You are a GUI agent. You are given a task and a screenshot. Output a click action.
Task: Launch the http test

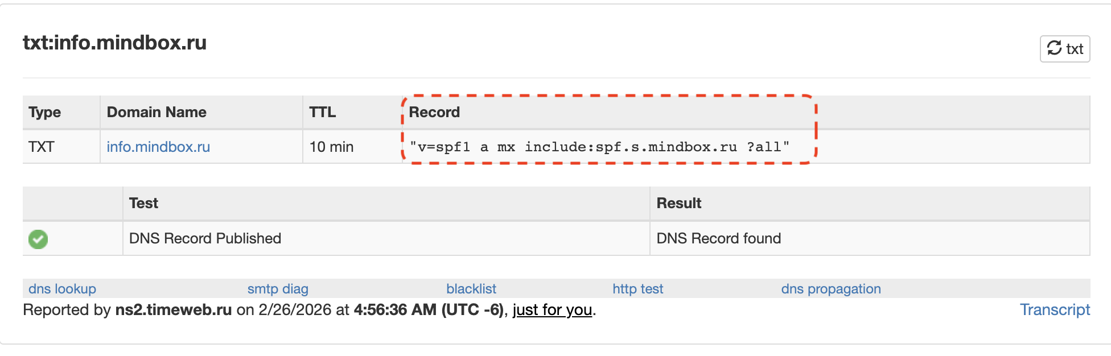(637, 289)
